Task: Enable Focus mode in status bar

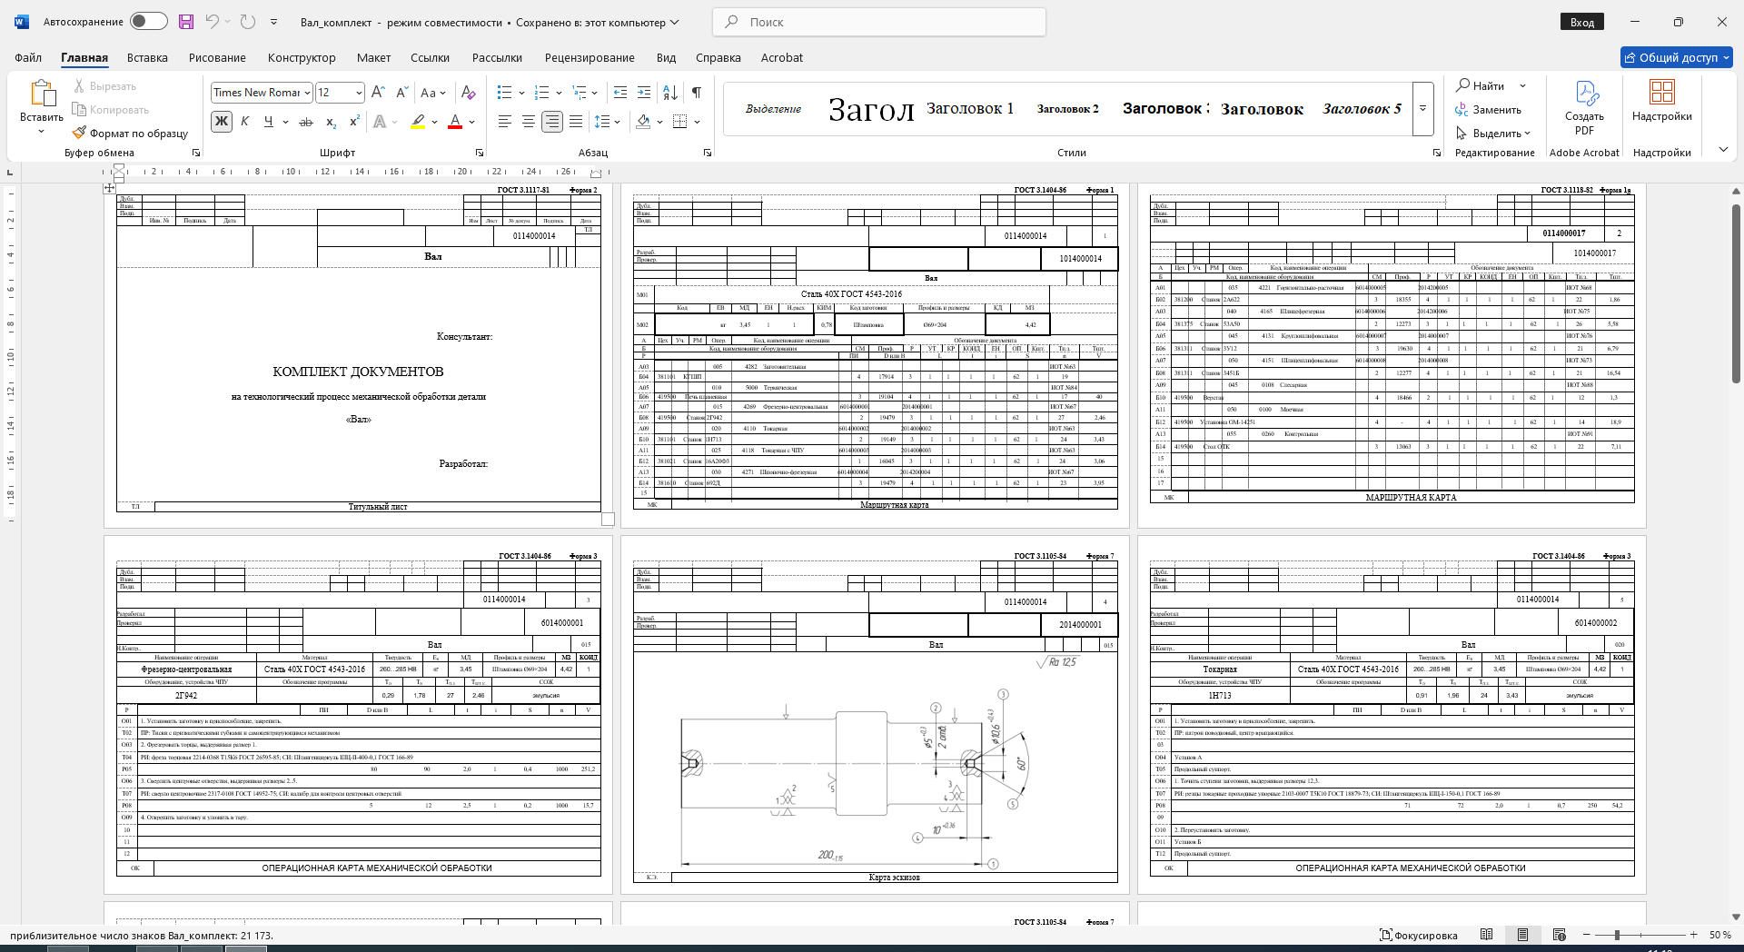Action: coord(1419,935)
